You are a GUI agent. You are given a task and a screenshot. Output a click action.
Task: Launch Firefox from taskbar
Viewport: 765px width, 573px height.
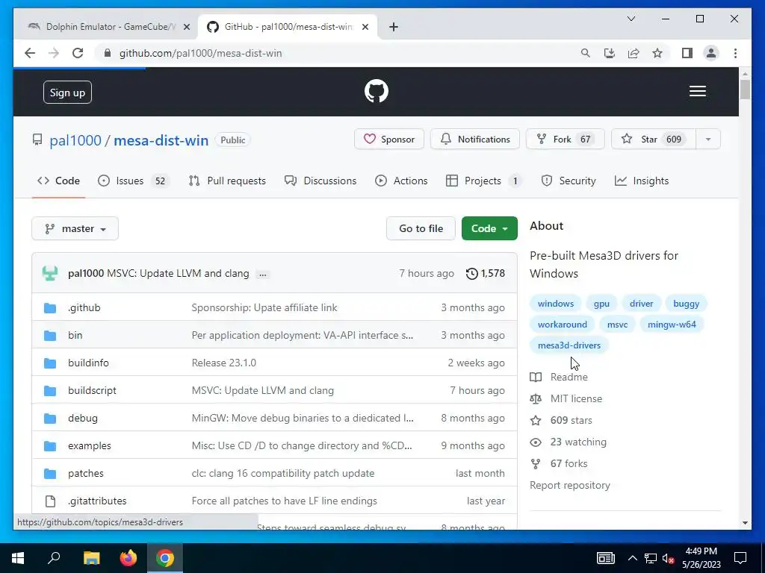coord(128,558)
